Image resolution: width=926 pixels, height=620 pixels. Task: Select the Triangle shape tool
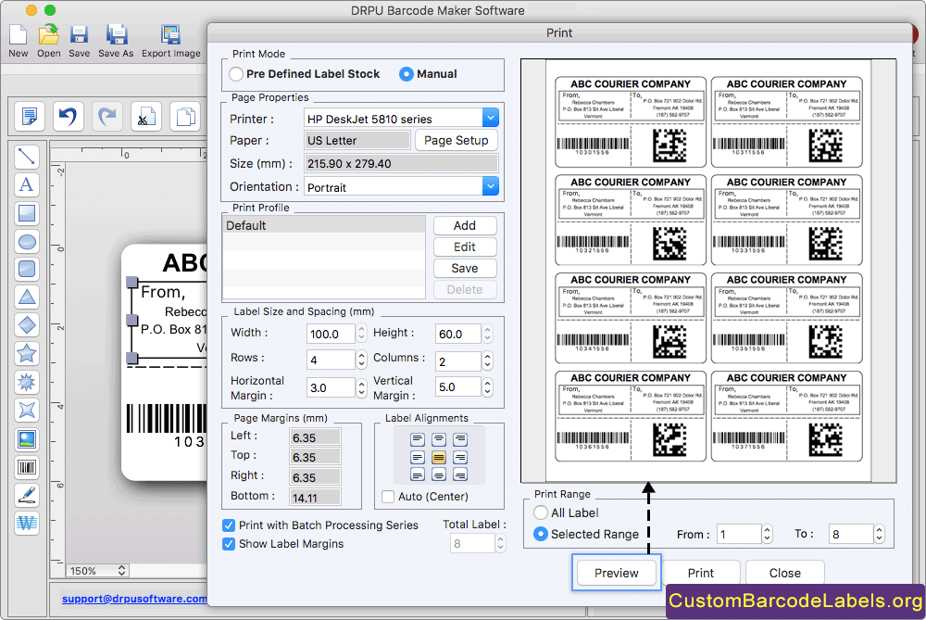click(x=27, y=297)
